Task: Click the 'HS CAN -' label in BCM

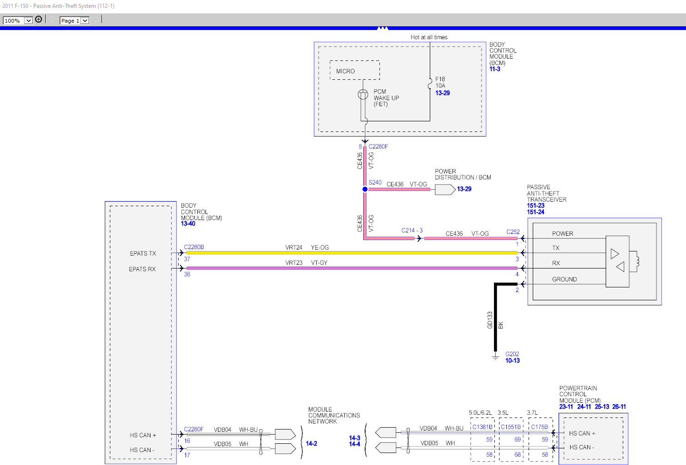Action: (142, 450)
